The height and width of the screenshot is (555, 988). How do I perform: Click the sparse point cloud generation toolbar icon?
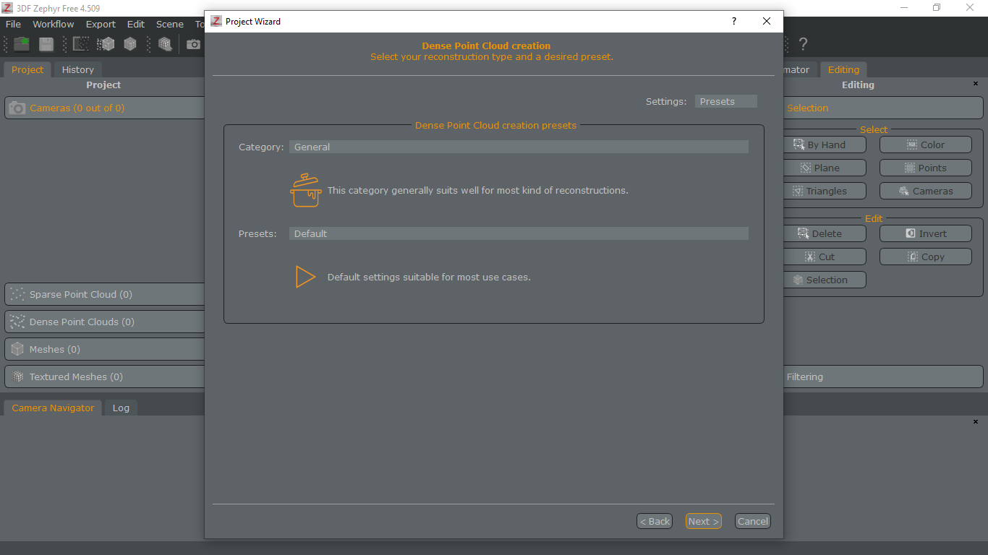point(81,44)
